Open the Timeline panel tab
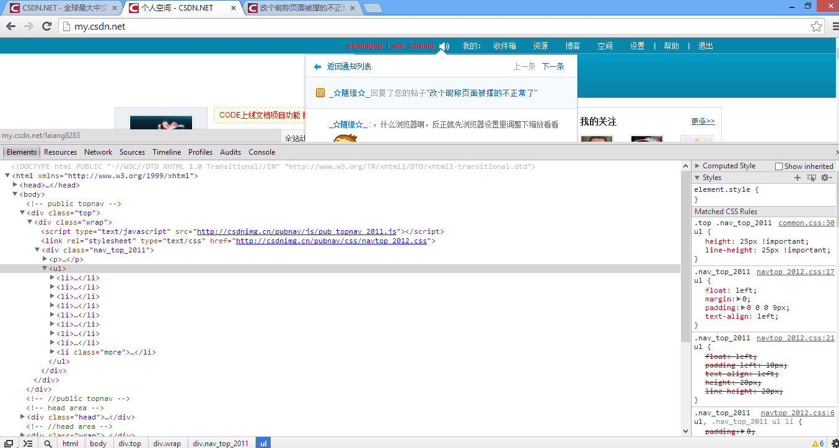Screen dimensions: 839x448 click(x=167, y=152)
